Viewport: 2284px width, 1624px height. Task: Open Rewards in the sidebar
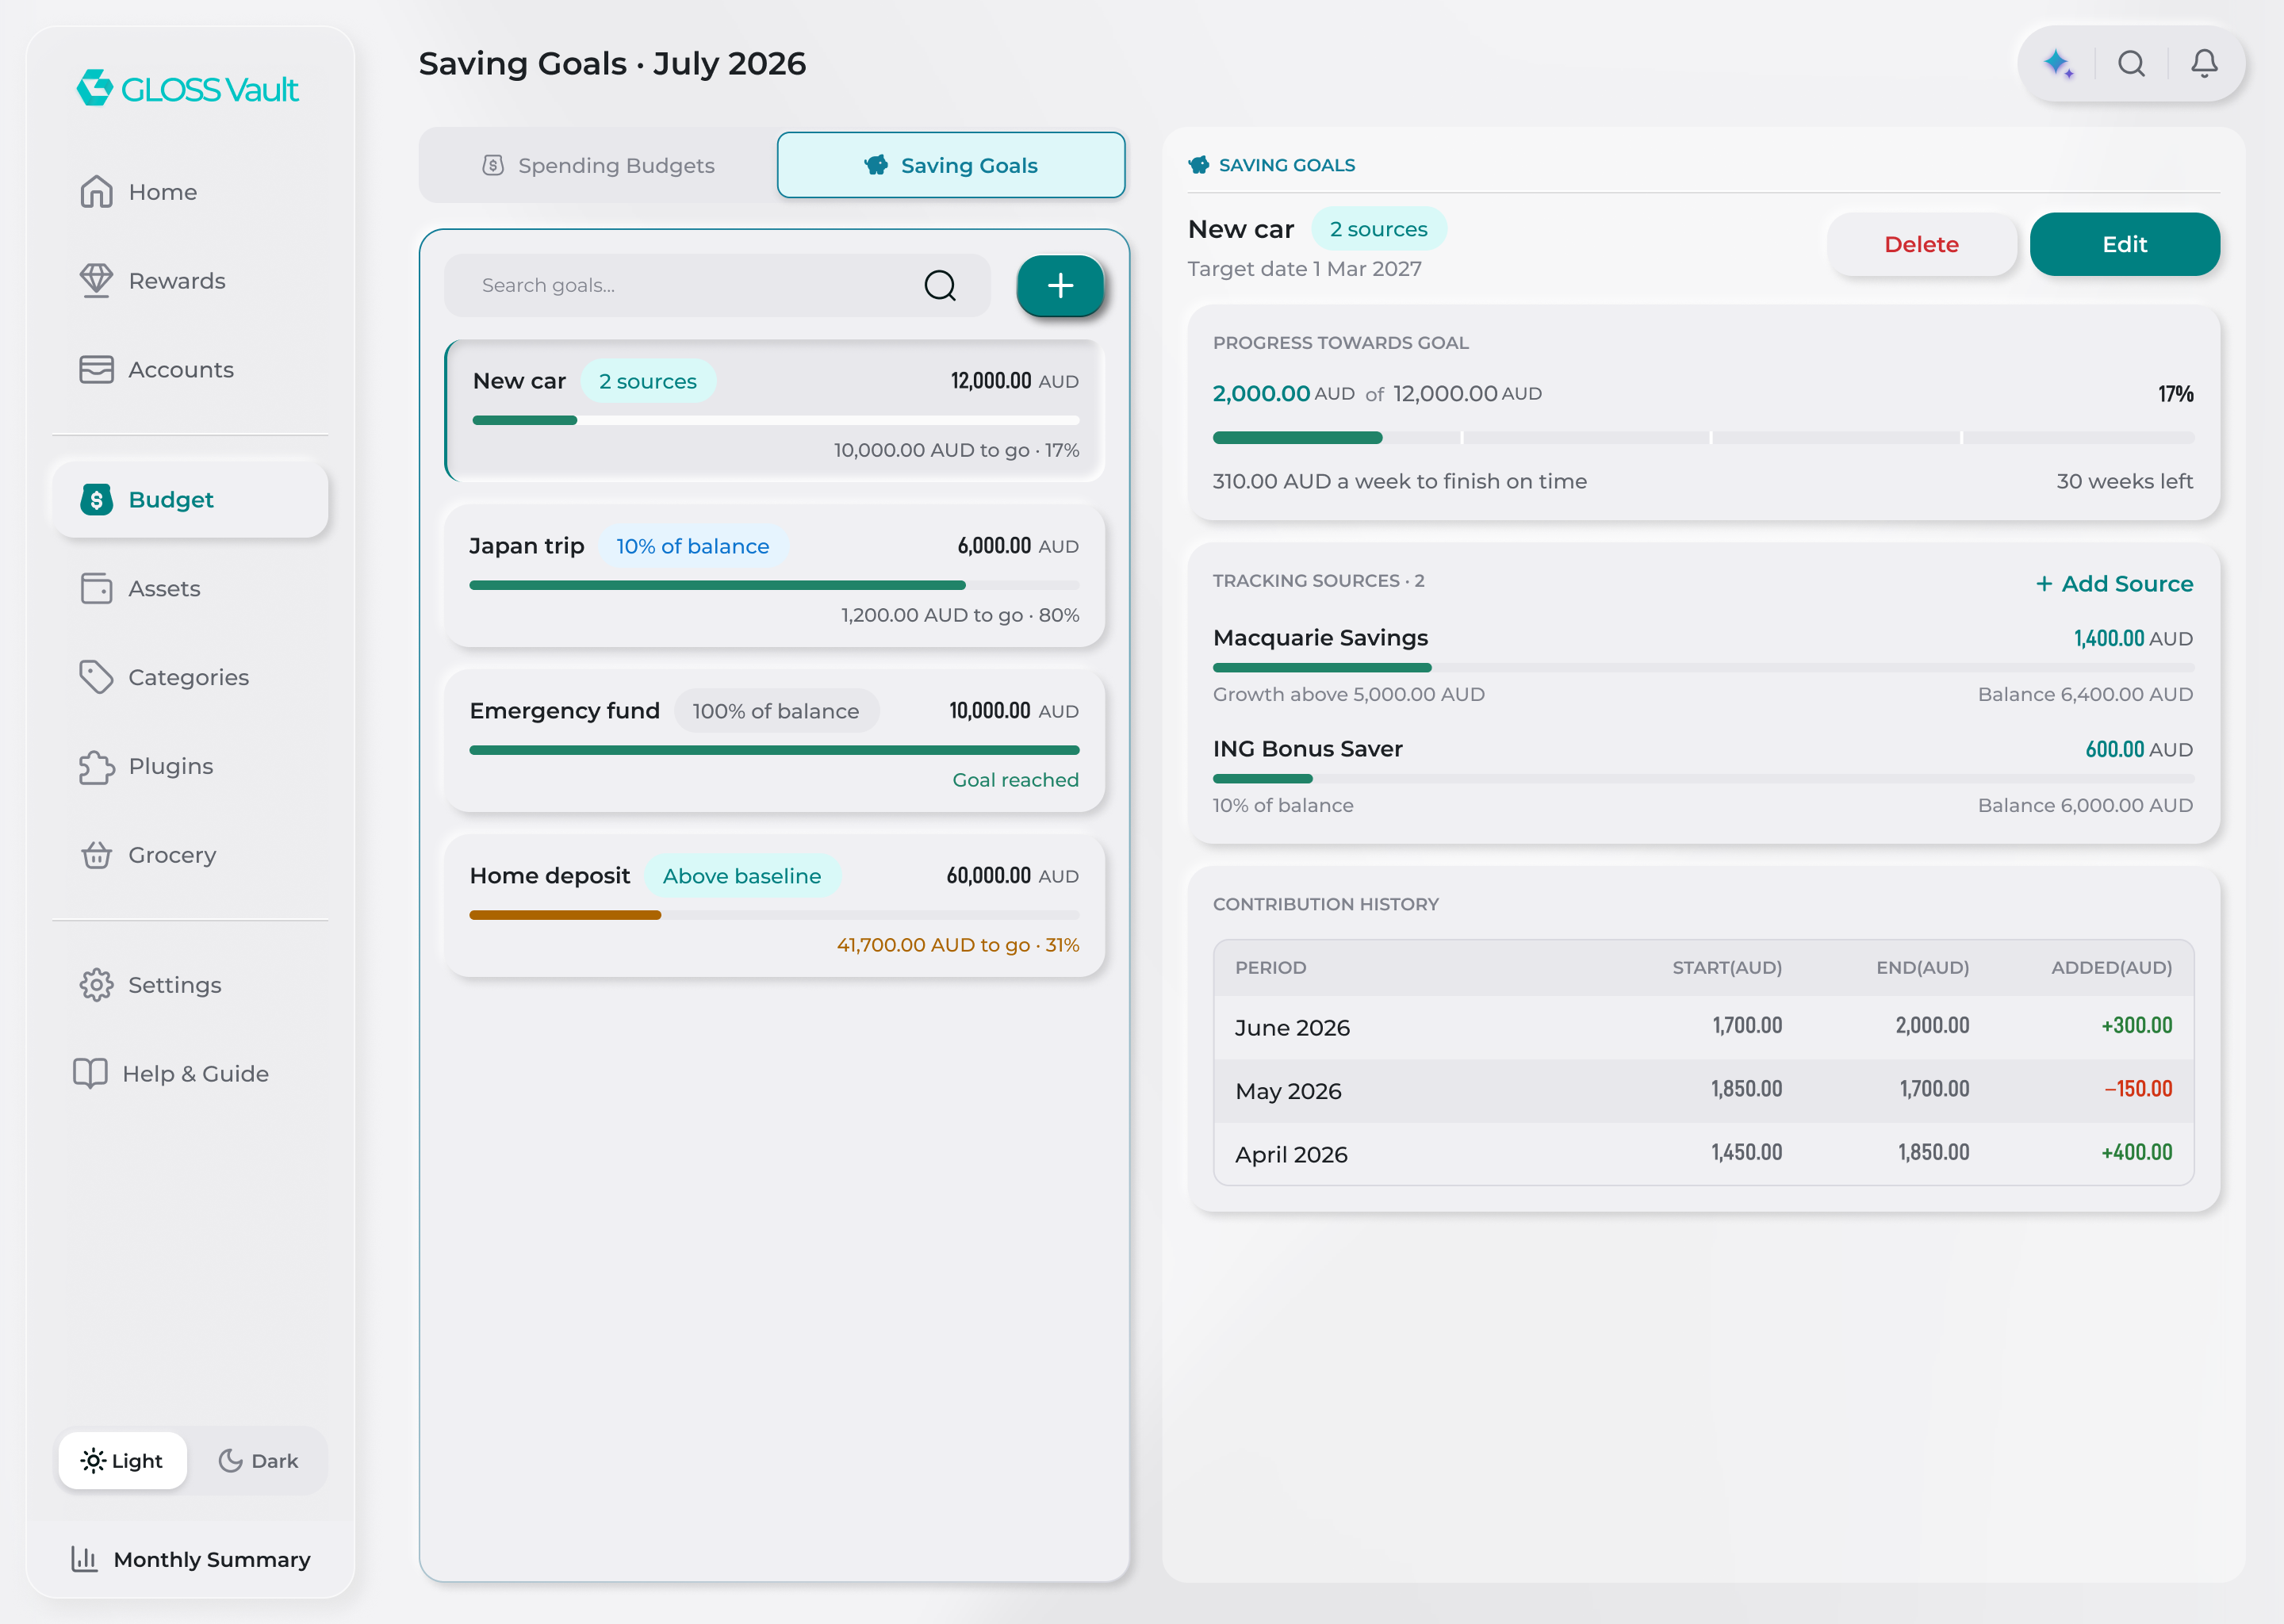coord(190,281)
